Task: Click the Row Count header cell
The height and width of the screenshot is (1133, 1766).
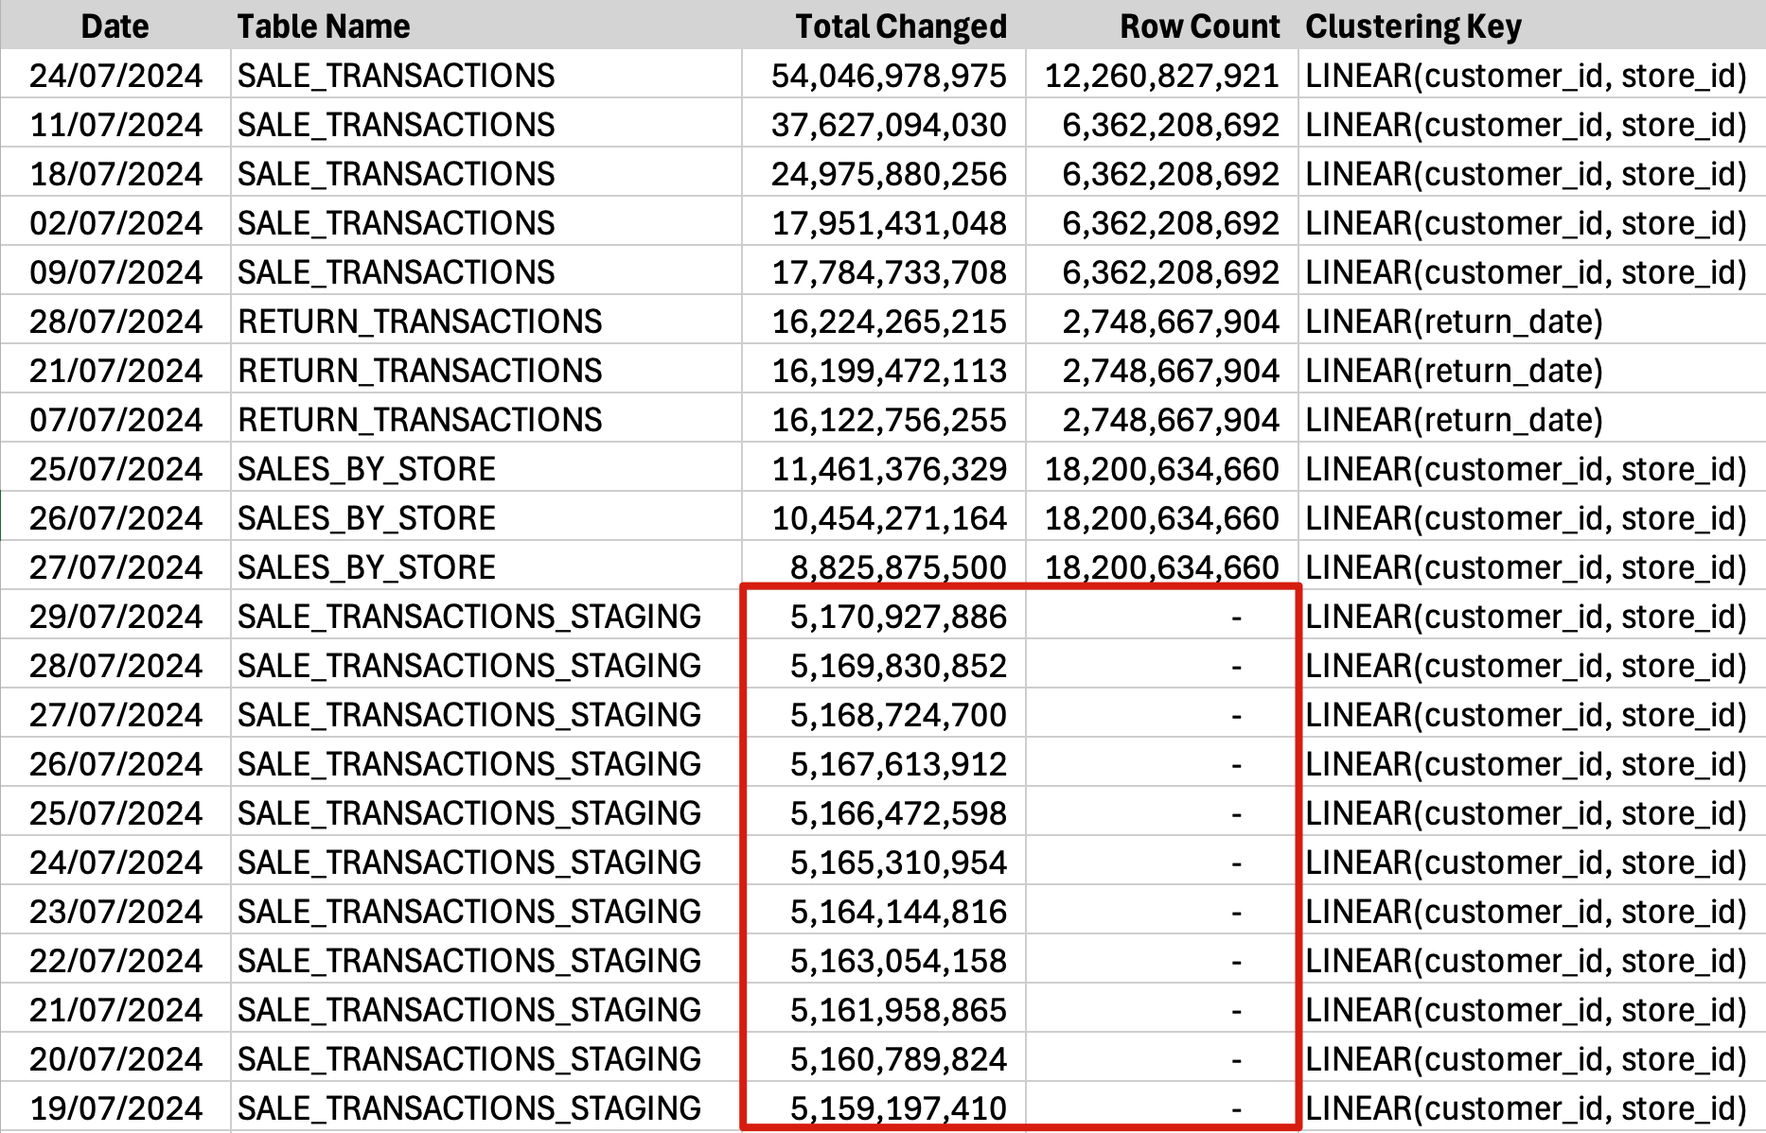Action: click(1162, 26)
